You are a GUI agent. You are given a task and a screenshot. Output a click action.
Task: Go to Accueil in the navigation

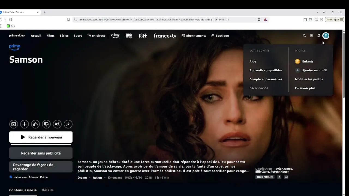pos(36,36)
